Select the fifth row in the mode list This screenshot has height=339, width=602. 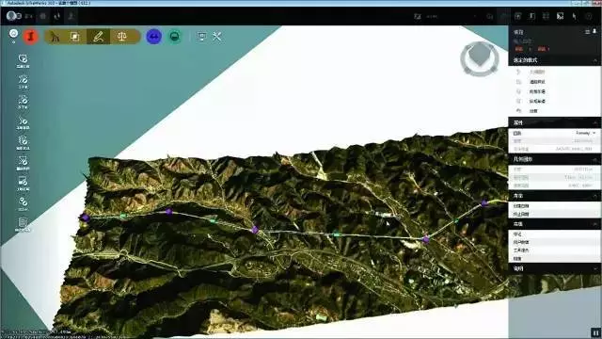click(x=554, y=111)
